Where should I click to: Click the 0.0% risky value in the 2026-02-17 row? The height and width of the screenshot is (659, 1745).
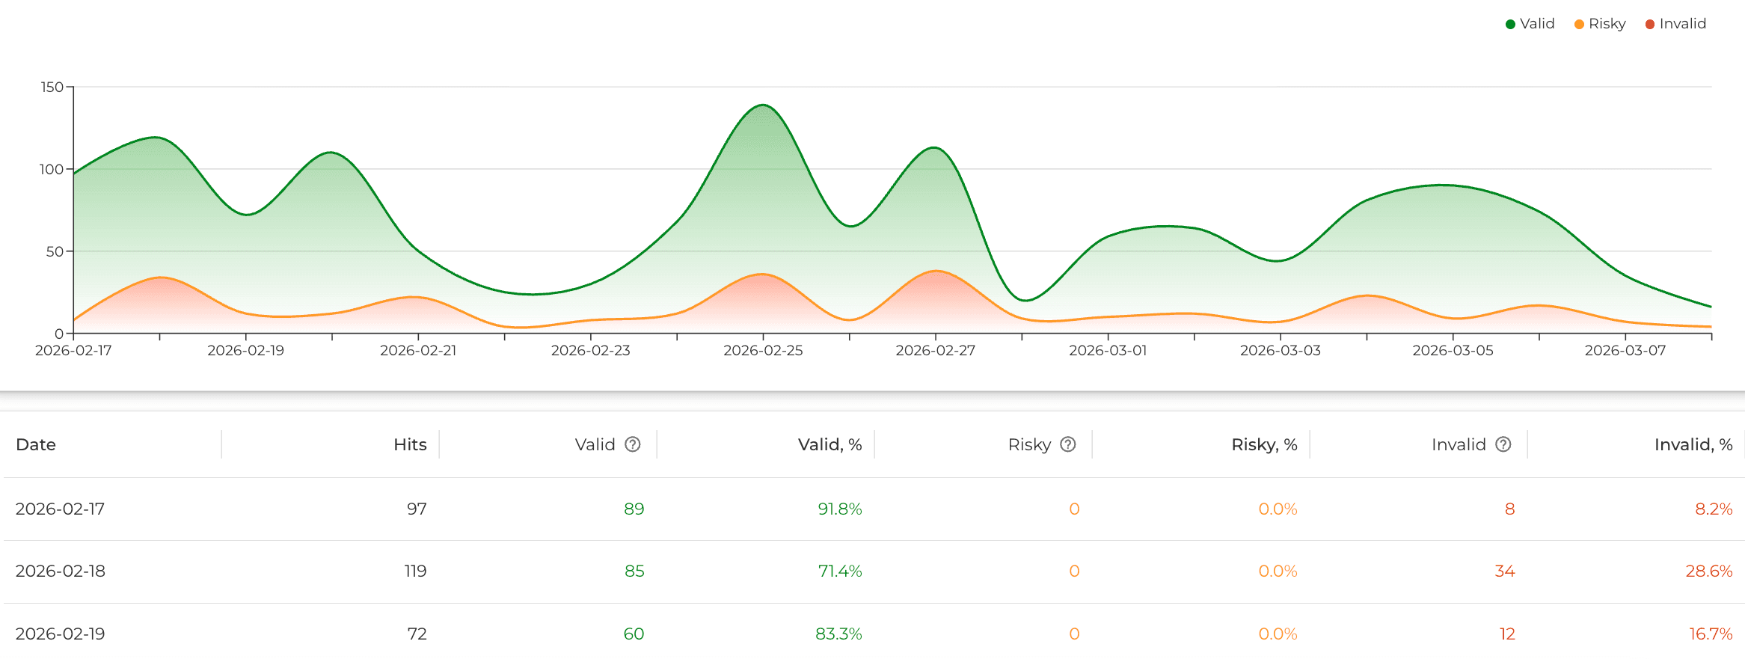pyautogui.click(x=1278, y=509)
